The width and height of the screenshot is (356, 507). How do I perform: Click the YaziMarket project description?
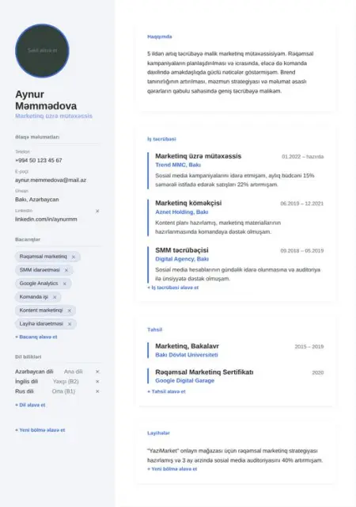pos(235,456)
